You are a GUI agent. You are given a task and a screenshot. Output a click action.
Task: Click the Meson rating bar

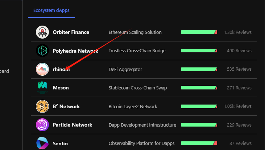pyautogui.click(x=199, y=88)
